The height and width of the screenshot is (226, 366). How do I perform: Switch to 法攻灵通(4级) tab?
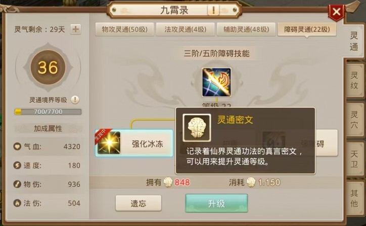click(x=186, y=29)
